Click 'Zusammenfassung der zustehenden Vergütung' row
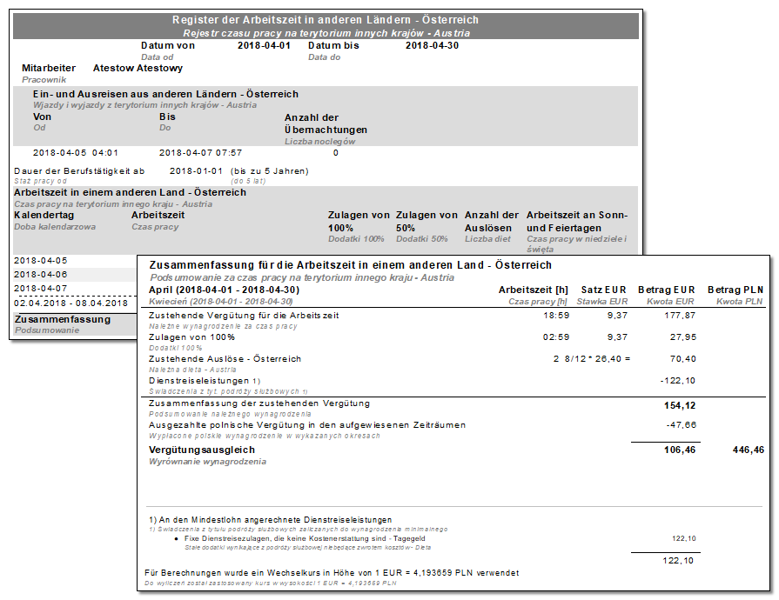Image resolution: width=779 pixels, height=600 pixels. (259, 403)
